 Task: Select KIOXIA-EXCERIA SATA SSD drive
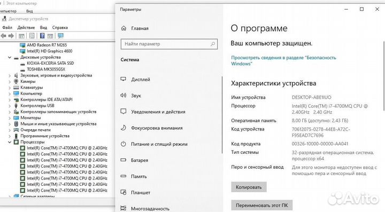(50, 63)
